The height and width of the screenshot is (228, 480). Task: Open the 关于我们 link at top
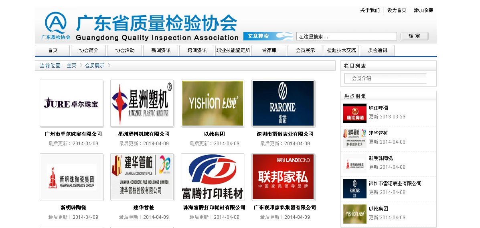[370, 10]
